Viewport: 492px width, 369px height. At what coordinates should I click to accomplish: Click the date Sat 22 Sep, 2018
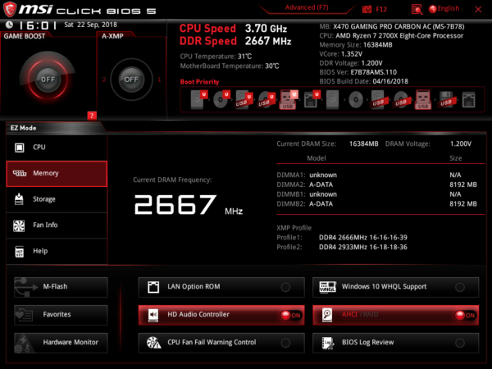click(x=90, y=25)
